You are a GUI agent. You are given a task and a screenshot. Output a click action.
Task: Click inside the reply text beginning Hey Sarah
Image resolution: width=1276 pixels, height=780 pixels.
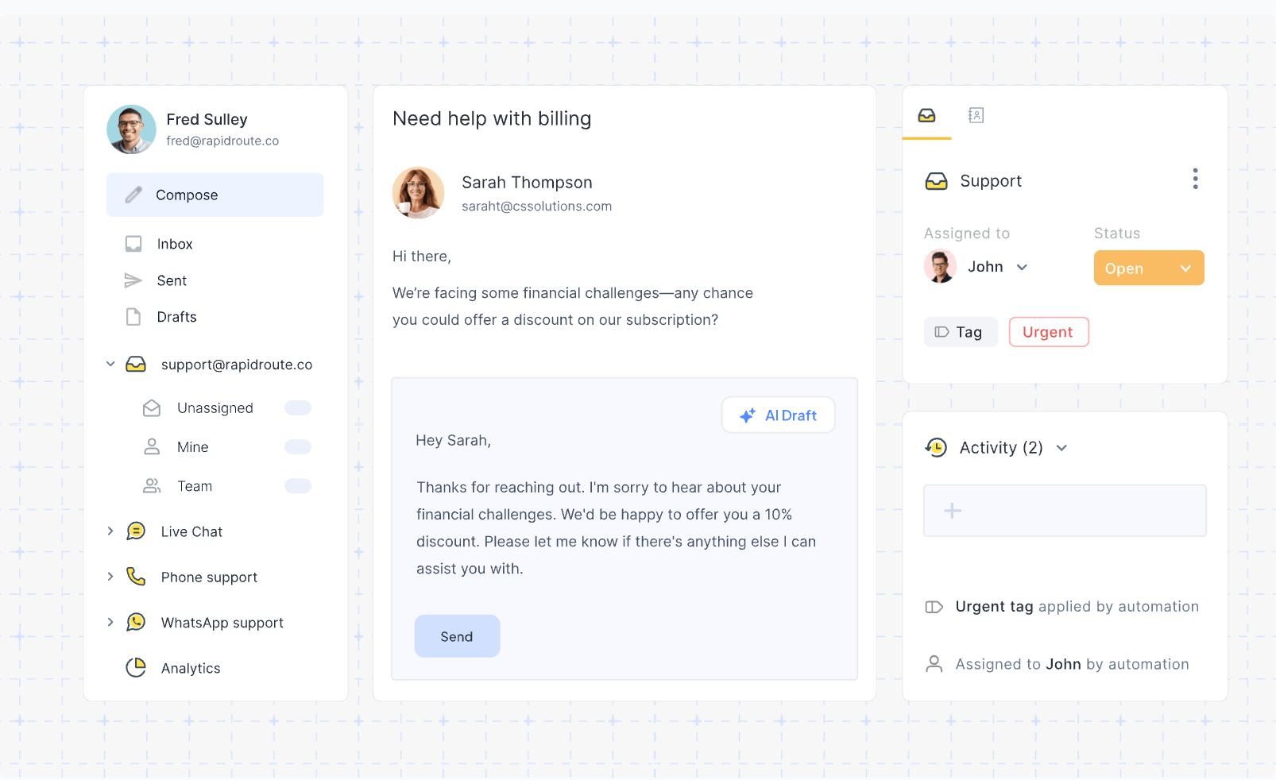click(x=616, y=505)
